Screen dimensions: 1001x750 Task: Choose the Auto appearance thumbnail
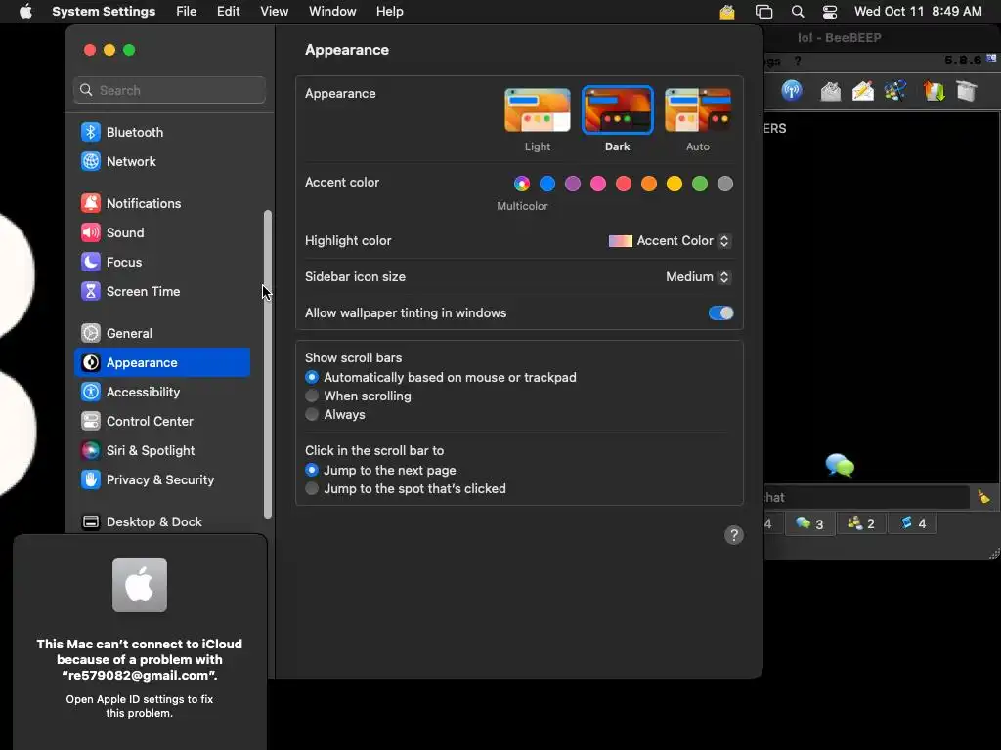click(698, 110)
